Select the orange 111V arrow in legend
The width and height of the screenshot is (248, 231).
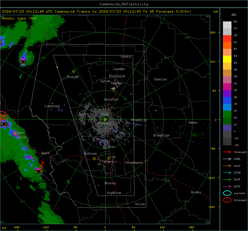[227, 166]
